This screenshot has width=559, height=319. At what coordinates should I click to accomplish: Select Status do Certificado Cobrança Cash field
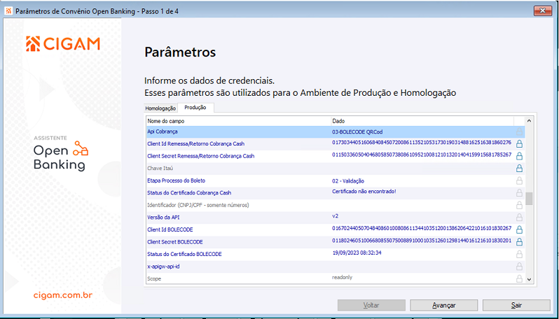[x=189, y=192]
